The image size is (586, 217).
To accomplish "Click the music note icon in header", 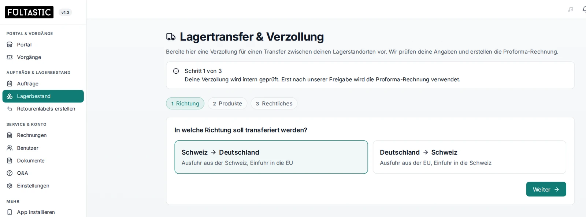I will point(570,9).
